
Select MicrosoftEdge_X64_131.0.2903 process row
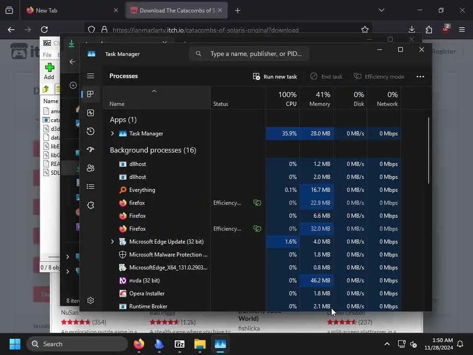(252, 268)
